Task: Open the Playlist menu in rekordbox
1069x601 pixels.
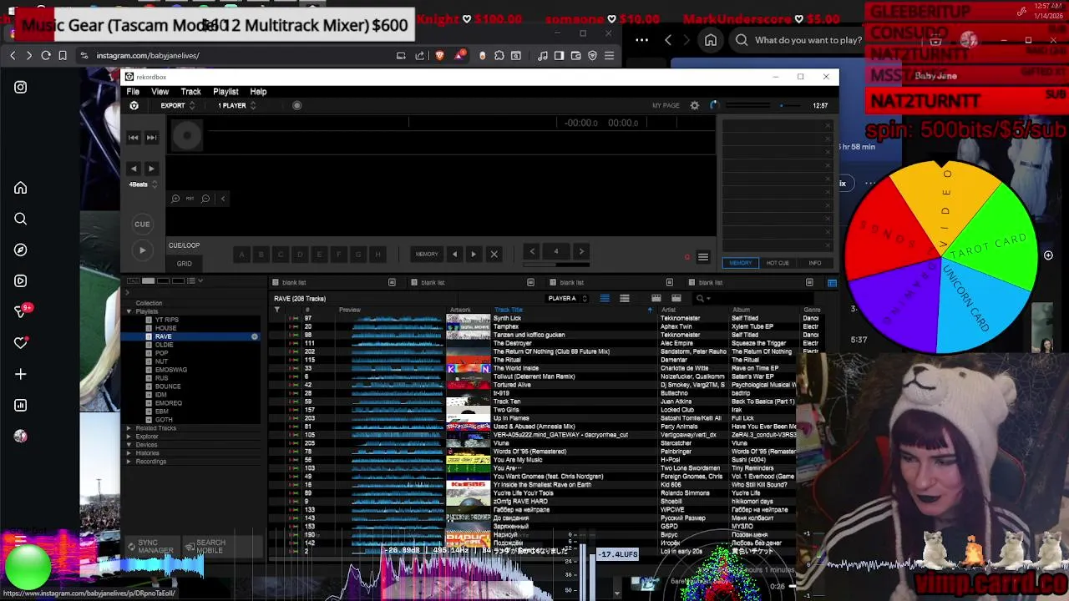Action: pos(225,92)
